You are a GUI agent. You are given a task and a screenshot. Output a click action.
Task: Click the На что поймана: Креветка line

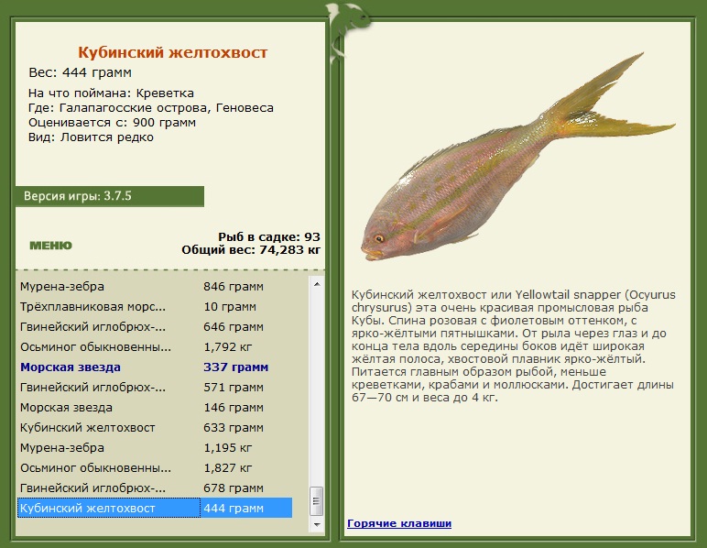[111, 93]
